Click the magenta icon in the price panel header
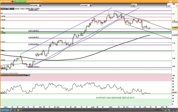The image size is (178, 112). [x=11, y=9]
